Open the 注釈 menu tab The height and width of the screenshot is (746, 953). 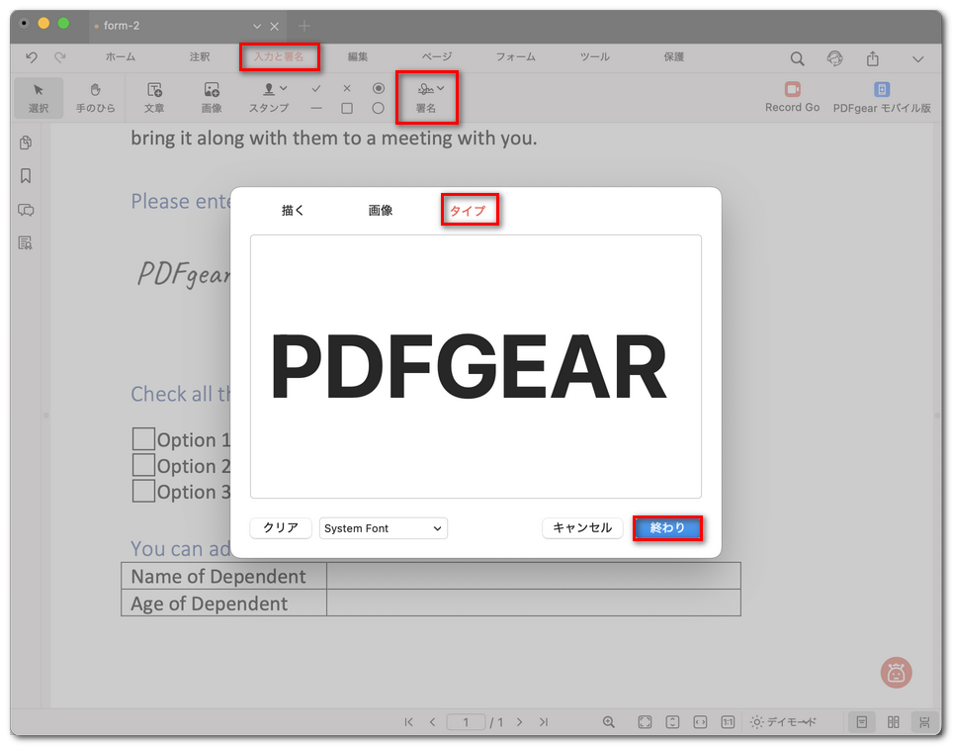[200, 56]
